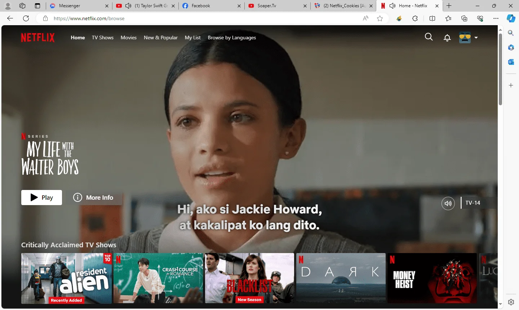Open tab actions menu
This screenshot has height=310, width=519.
click(37, 6)
